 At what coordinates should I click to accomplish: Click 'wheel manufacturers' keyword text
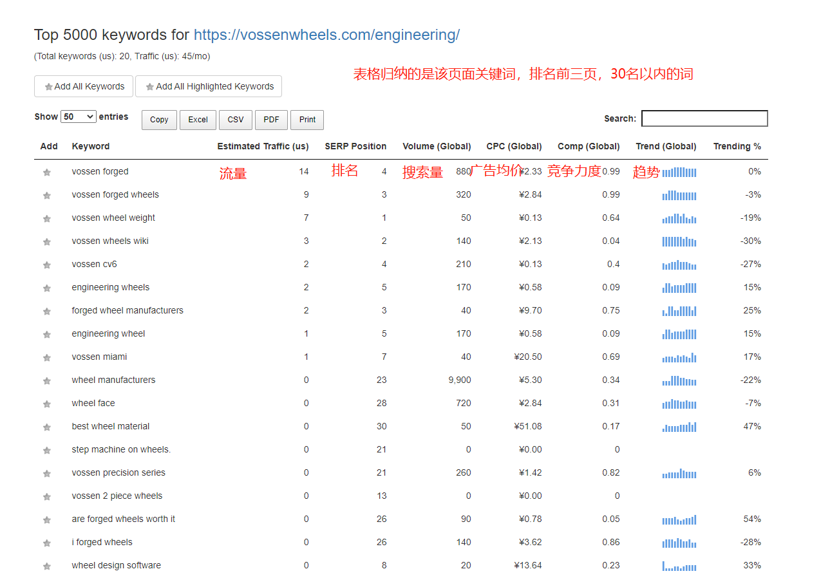coord(113,380)
